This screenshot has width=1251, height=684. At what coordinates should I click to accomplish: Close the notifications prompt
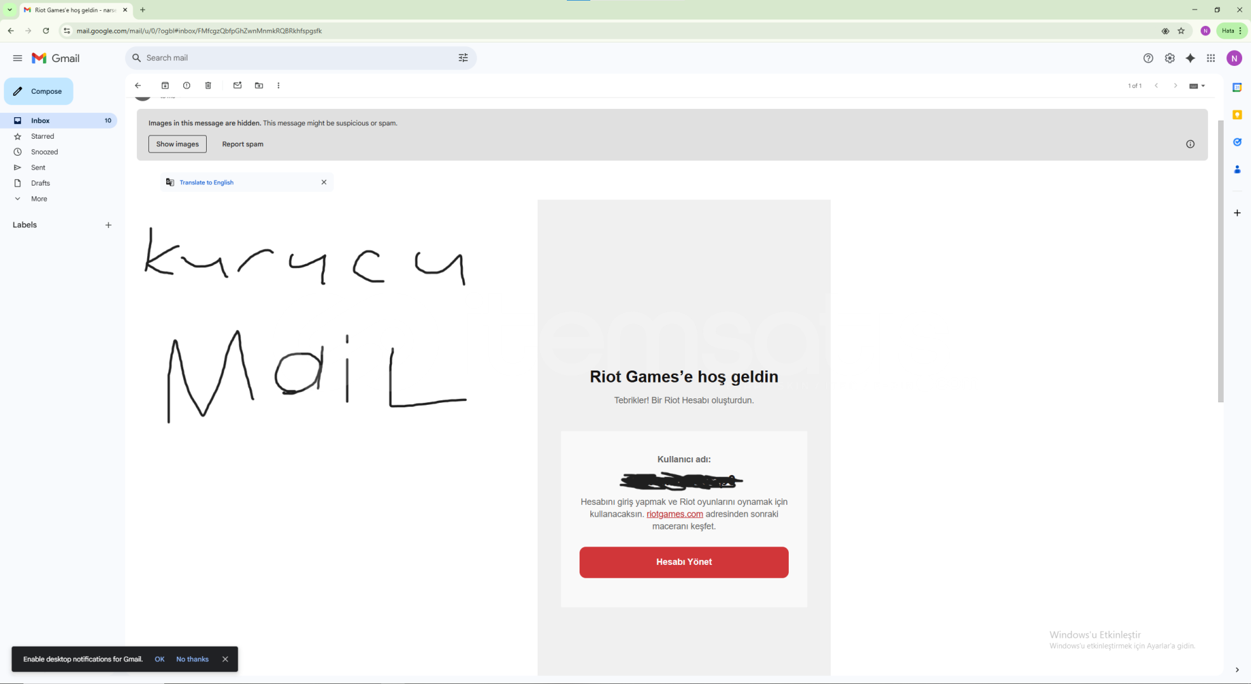(225, 659)
